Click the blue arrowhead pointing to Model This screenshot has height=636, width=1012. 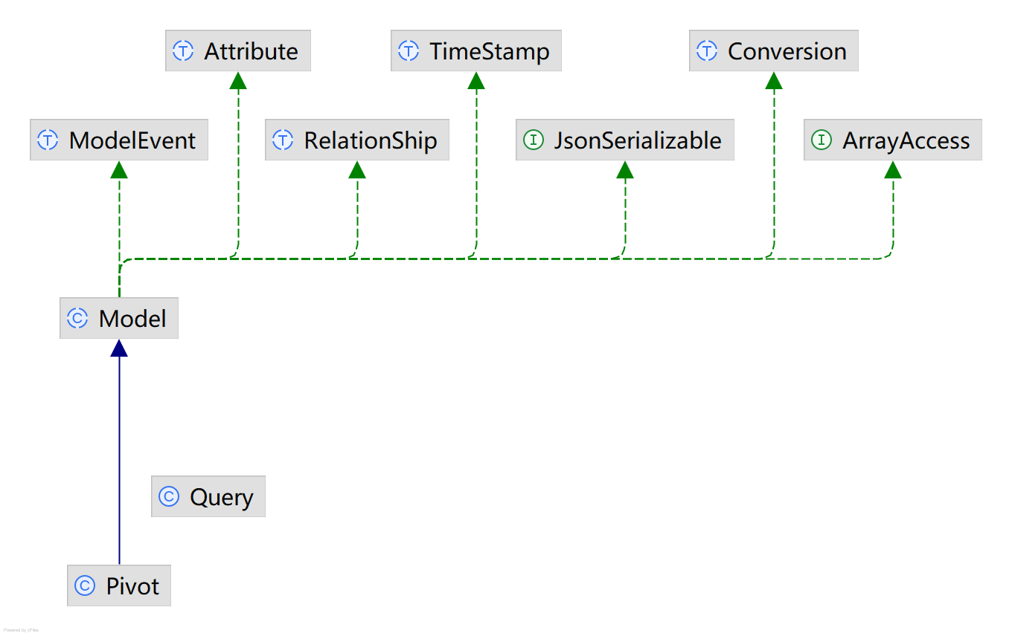[x=119, y=348]
